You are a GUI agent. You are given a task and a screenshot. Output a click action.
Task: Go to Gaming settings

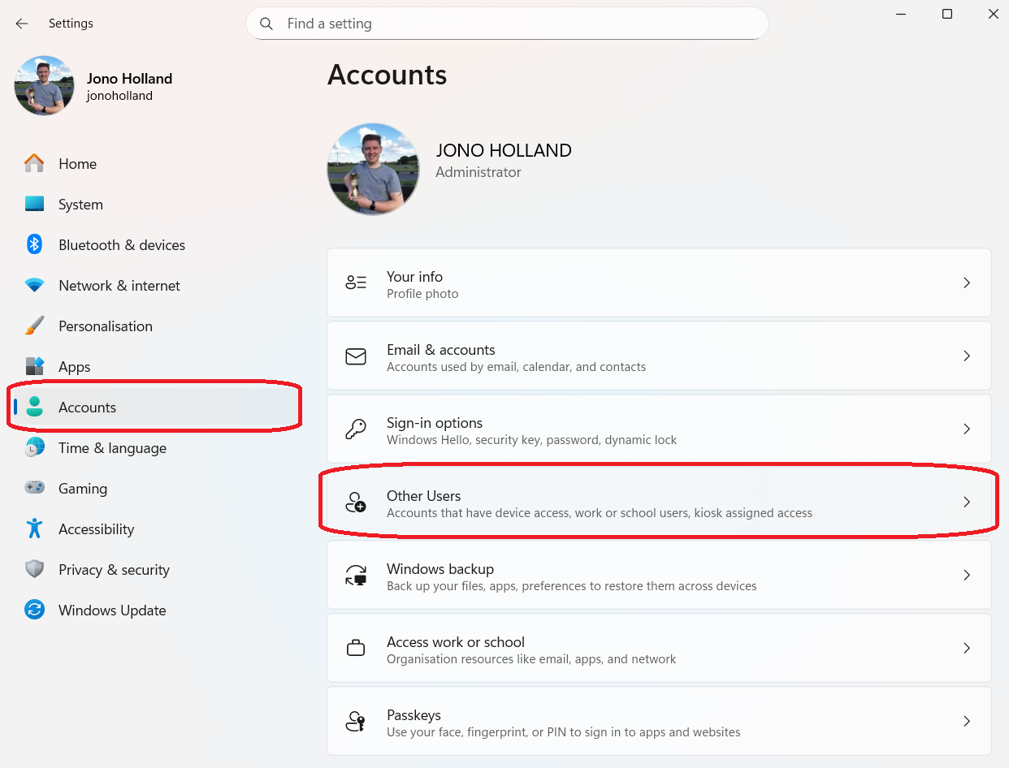[154, 488]
